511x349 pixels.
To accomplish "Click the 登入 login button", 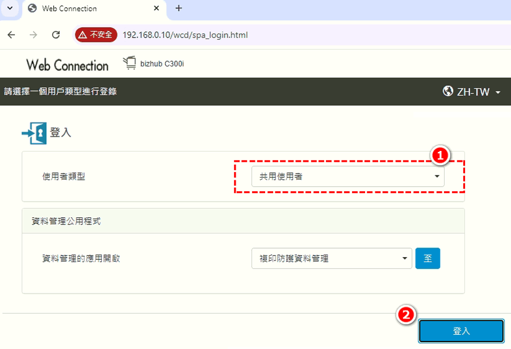I will tap(461, 331).
